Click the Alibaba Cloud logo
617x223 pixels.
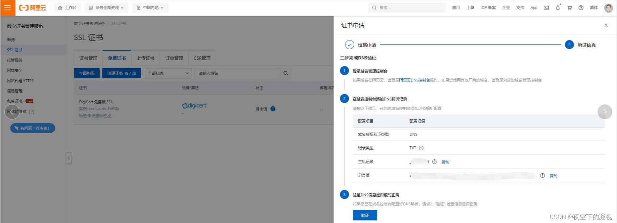click(x=32, y=8)
